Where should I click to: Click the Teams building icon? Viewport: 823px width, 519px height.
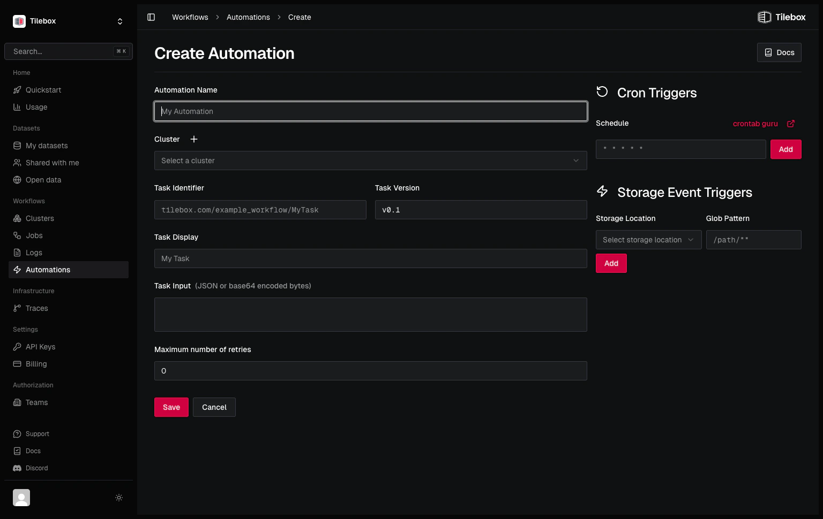tap(17, 402)
